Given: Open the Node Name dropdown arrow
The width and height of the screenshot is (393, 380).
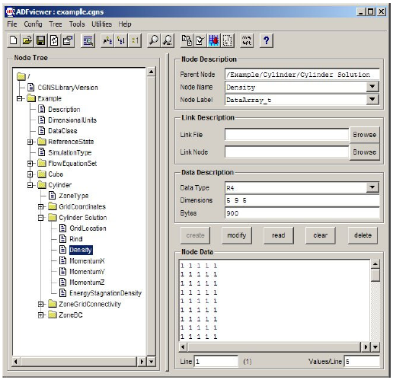Looking at the screenshot, I should pos(372,87).
